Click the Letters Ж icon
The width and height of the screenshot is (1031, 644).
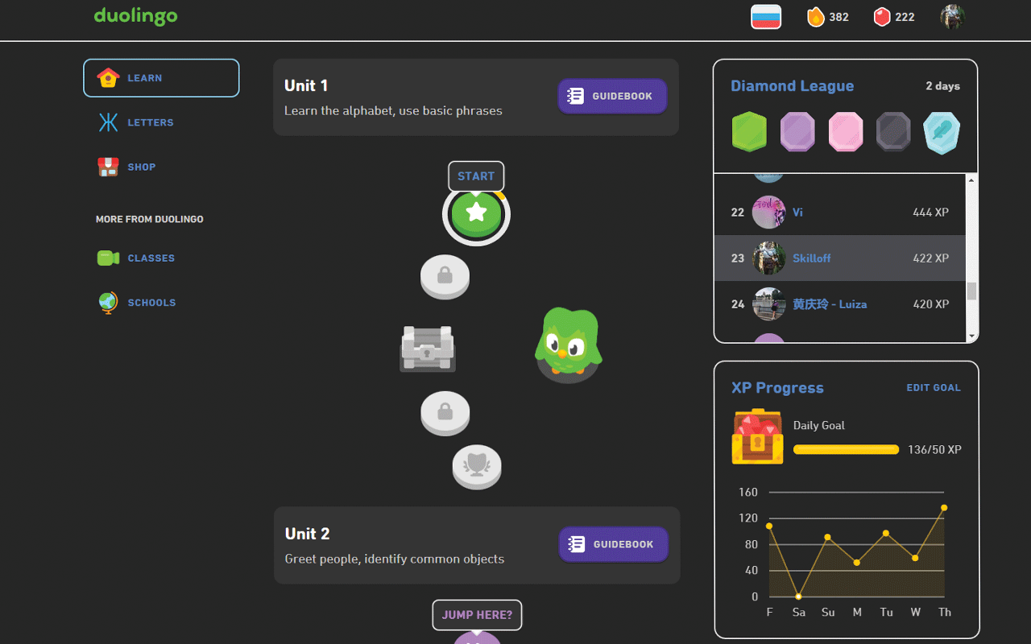pyautogui.click(x=108, y=122)
